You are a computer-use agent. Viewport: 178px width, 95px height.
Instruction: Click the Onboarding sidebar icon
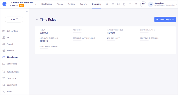[x=4, y=31]
